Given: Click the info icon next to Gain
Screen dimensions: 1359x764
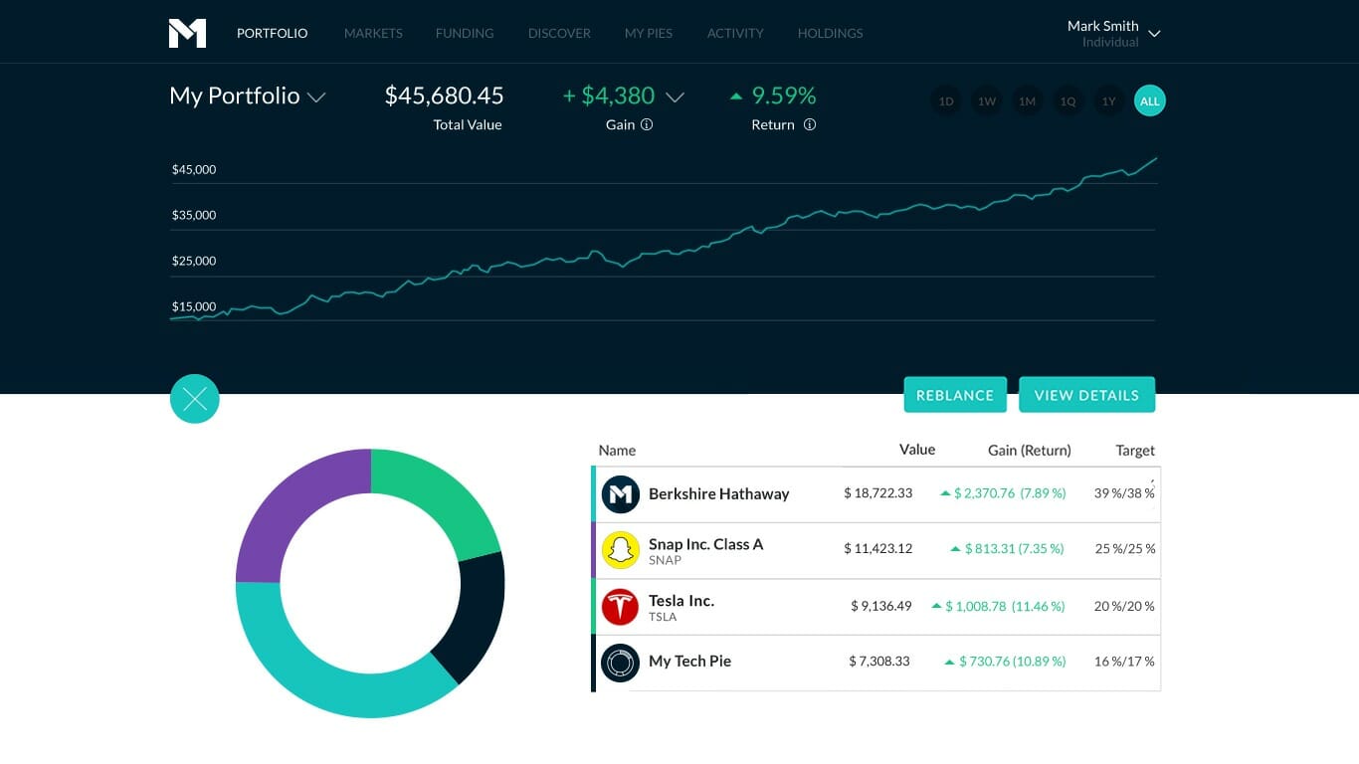Looking at the screenshot, I should (x=649, y=124).
